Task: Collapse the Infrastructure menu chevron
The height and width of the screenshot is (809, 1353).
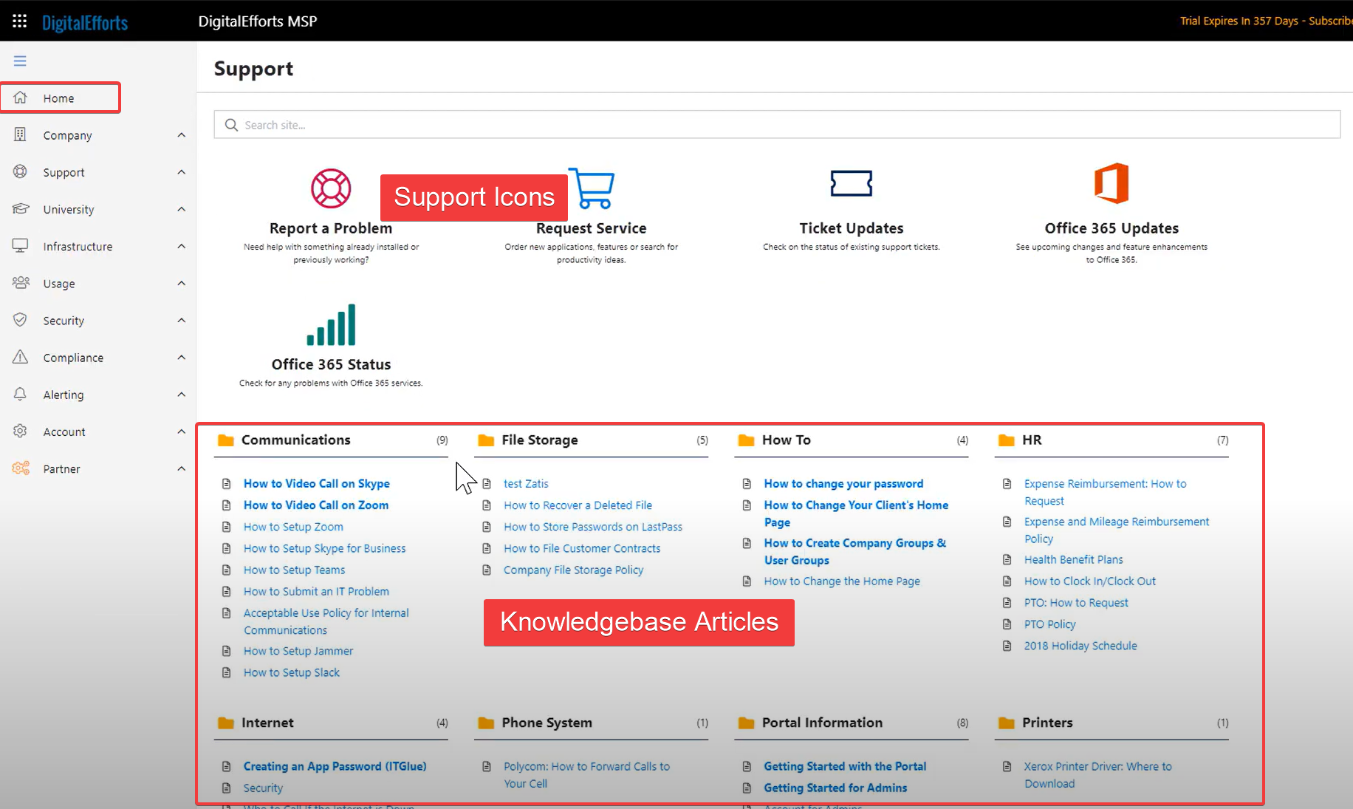Action: [x=182, y=246]
